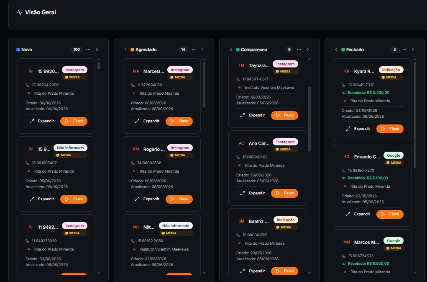
Task: Click the right chevron in Fechado column header
Action: coord(413,49)
